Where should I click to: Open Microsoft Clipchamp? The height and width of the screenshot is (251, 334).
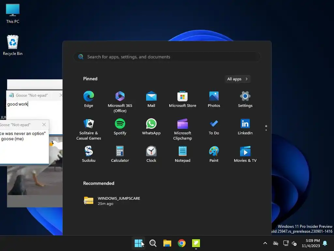(x=183, y=129)
